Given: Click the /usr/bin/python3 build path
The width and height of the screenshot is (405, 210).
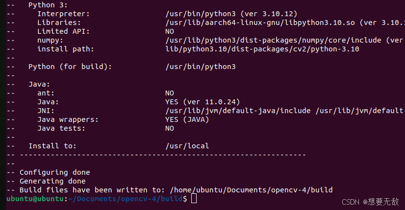Looking at the screenshot, I should click(201, 67).
